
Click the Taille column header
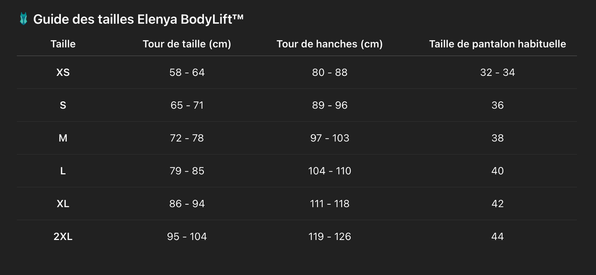point(63,44)
